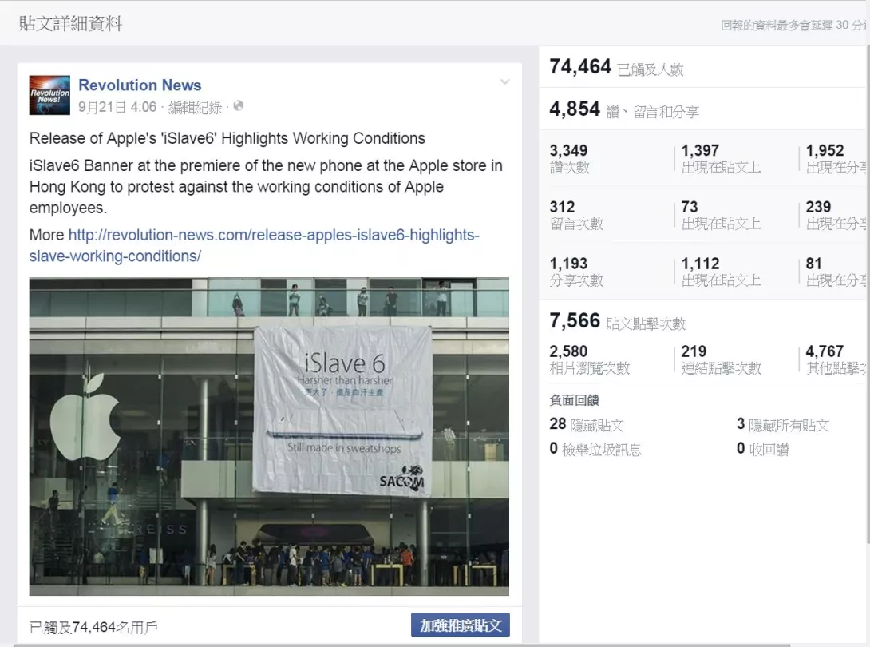Click the 2,580 相片瀏覽次數 stat
Viewport: 870px width, 647px height.
click(x=590, y=359)
